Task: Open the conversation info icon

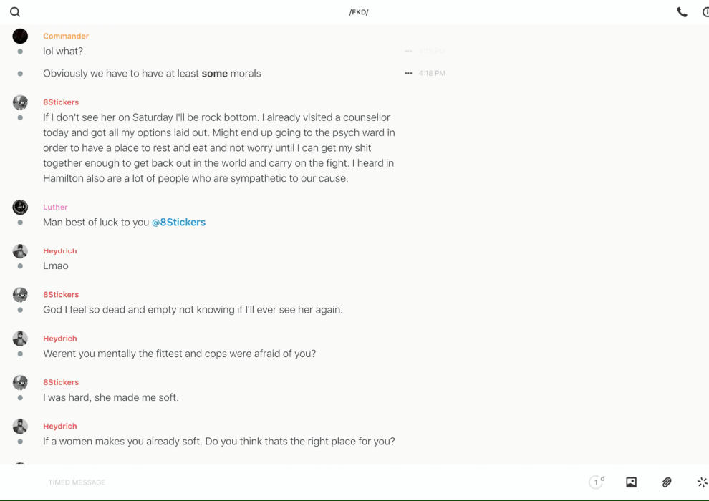Action: click(705, 12)
